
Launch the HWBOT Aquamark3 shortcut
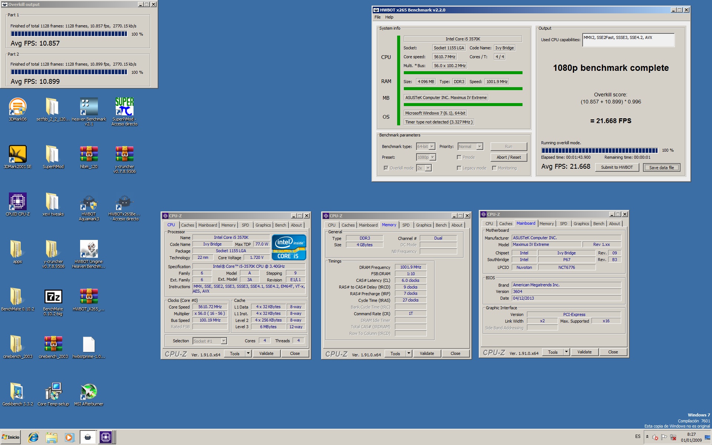point(89,202)
